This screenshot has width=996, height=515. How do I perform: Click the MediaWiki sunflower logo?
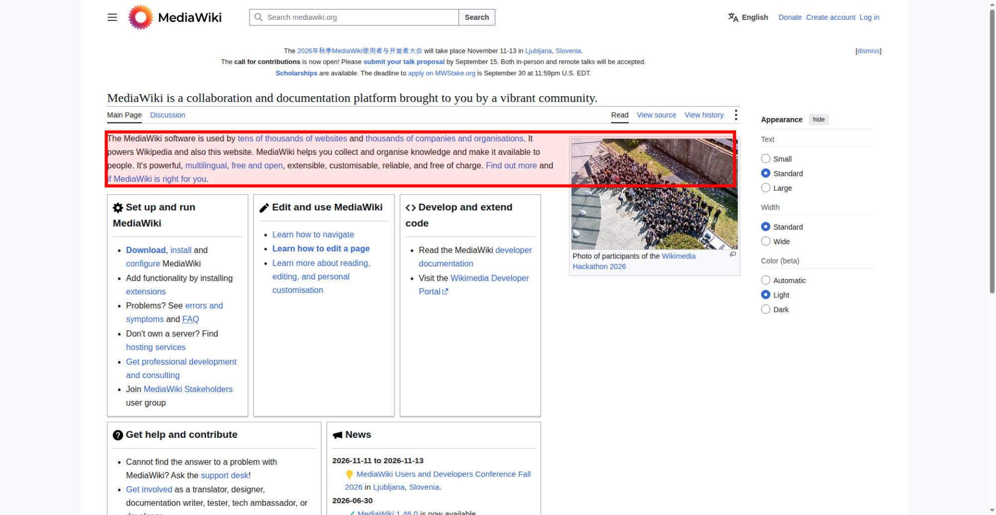pyautogui.click(x=140, y=17)
